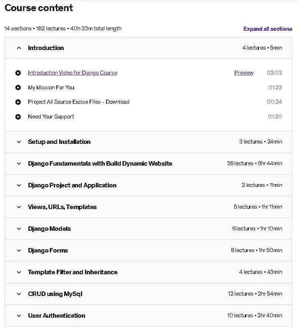Click '3 lectures • 24min' text
Image resolution: width=298 pixels, height=330 pixels.
click(261, 142)
